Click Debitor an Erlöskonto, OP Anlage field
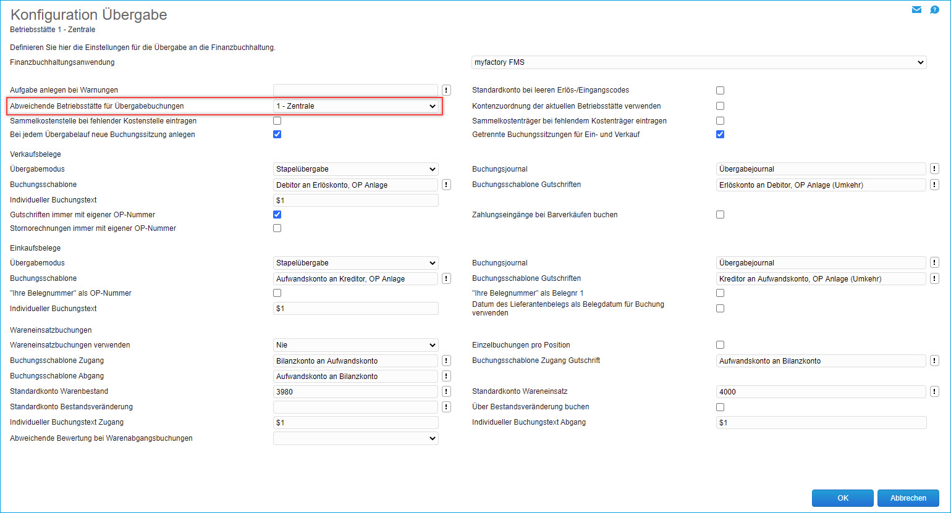 pos(356,185)
